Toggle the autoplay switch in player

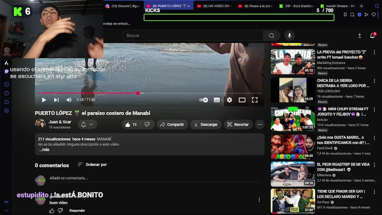(204, 100)
